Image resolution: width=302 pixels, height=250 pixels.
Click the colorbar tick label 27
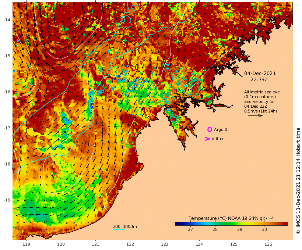(190, 229)
